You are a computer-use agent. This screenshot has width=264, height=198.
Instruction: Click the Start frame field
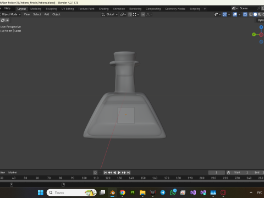point(241,173)
